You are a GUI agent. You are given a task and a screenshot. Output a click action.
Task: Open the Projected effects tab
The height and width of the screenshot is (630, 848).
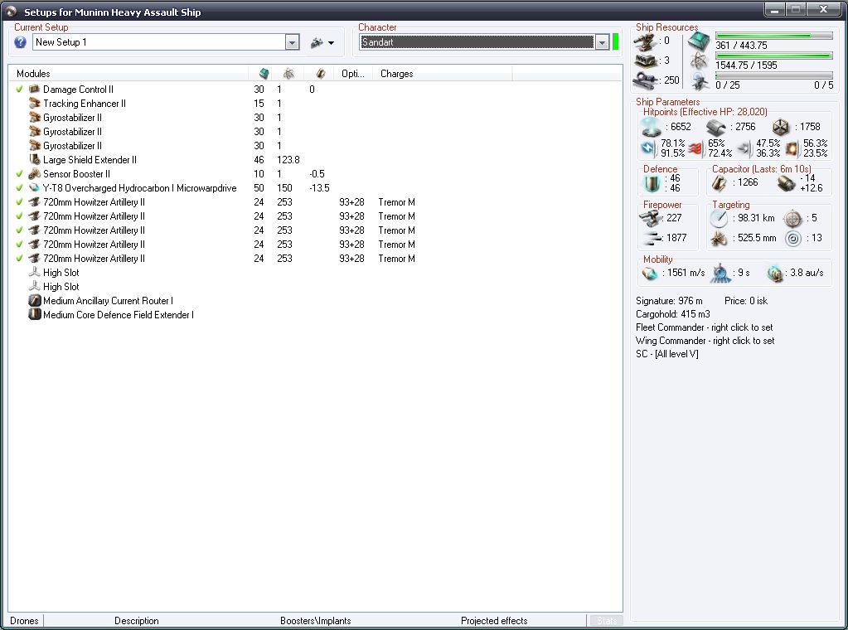tap(494, 621)
